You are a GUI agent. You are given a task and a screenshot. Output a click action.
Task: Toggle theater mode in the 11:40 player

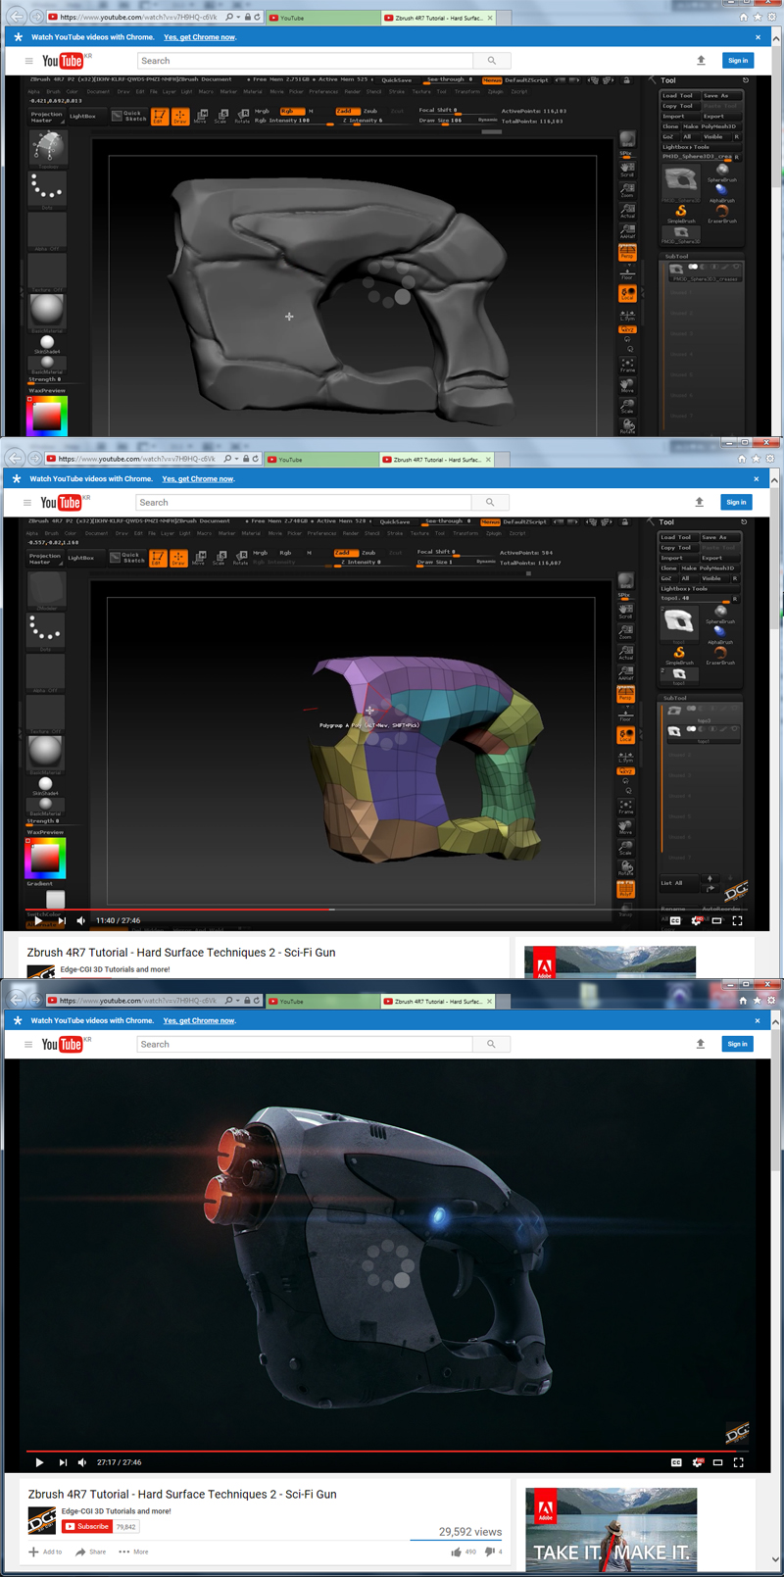point(716,920)
